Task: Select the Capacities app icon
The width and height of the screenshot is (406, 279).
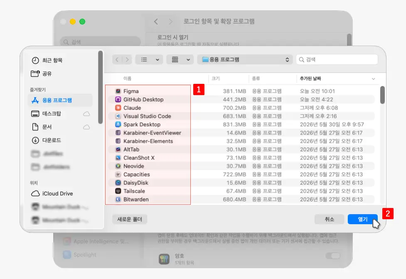Action: (118, 174)
